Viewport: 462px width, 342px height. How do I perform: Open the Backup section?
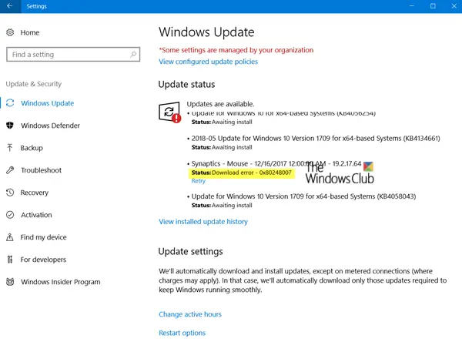[32, 148]
